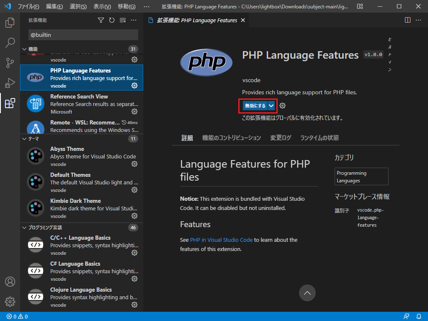Clear the extension search results

coord(122,20)
